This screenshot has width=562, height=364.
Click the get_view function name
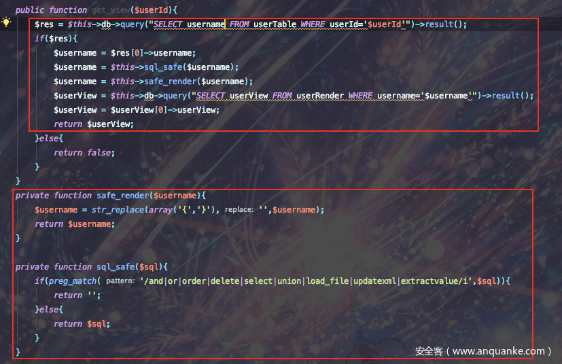point(111,10)
